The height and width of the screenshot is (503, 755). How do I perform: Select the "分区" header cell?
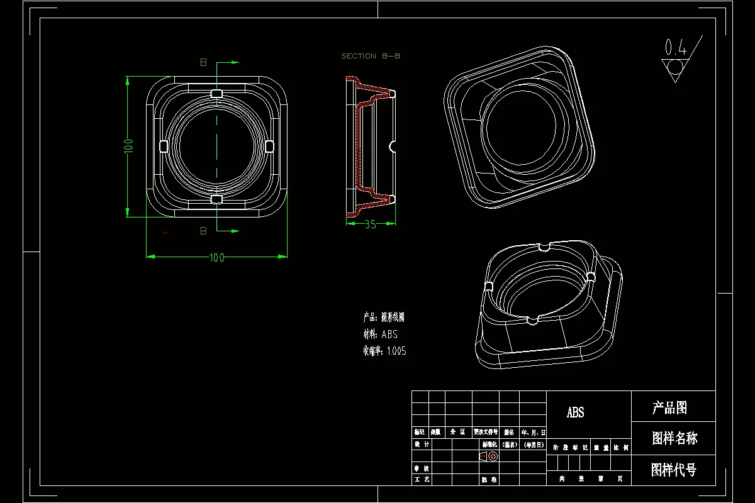pyautogui.click(x=458, y=432)
